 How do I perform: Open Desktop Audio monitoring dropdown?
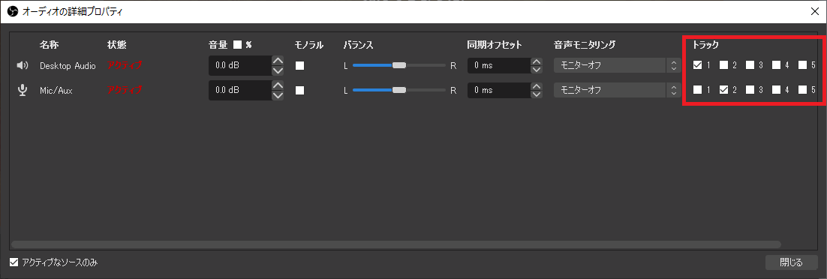coord(616,66)
